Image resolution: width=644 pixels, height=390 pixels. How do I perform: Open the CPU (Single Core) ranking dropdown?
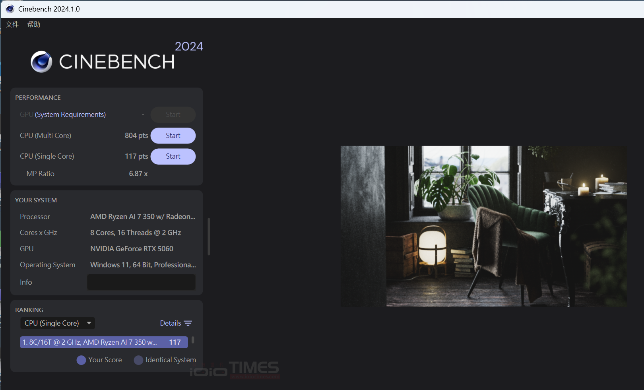click(52, 323)
